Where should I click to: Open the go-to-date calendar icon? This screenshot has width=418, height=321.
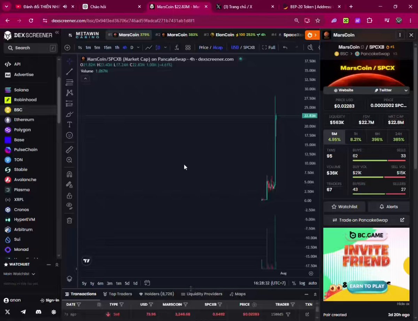(147, 283)
